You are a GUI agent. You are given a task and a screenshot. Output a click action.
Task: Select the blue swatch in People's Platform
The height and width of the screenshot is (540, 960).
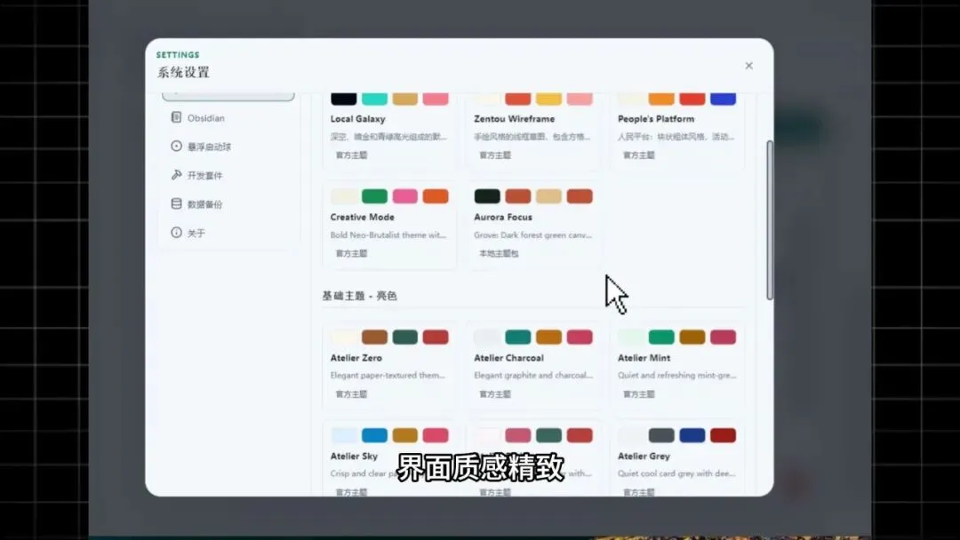723,99
